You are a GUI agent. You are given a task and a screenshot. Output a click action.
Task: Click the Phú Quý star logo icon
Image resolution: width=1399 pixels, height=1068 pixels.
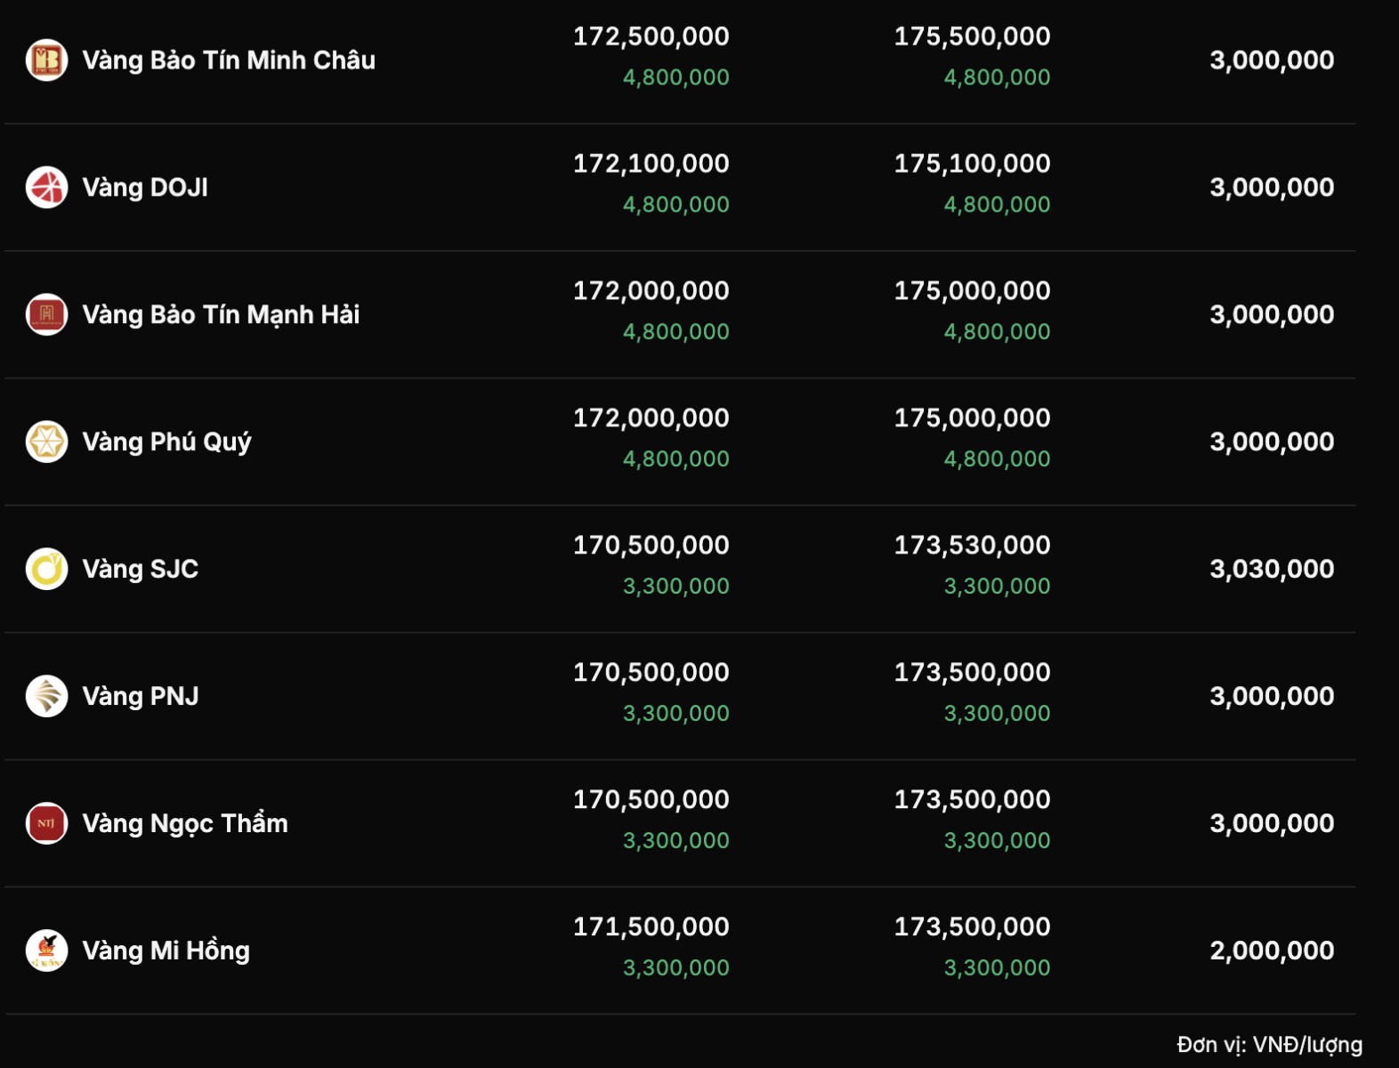47,442
